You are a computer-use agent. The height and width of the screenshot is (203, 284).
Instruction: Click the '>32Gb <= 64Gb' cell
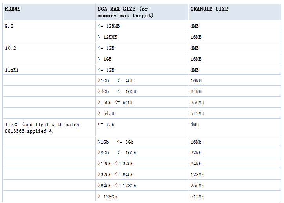click(116, 175)
